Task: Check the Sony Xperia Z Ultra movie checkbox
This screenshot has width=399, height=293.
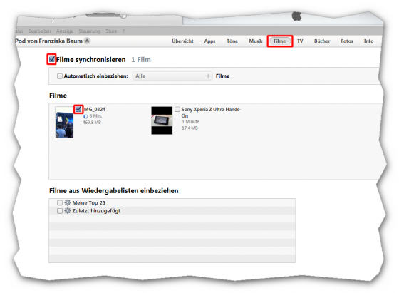Action: 177,109
